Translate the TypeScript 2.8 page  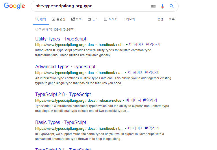141,100
